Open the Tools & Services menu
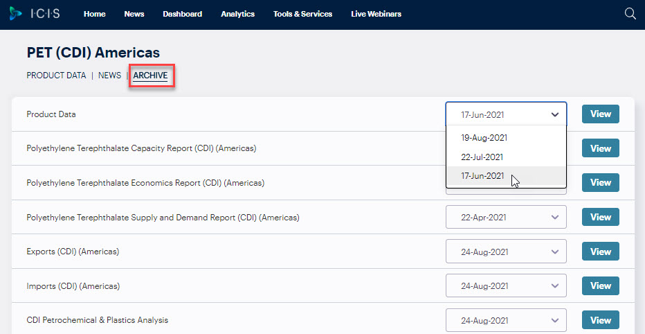The image size is (645, 334). point(302,14)
